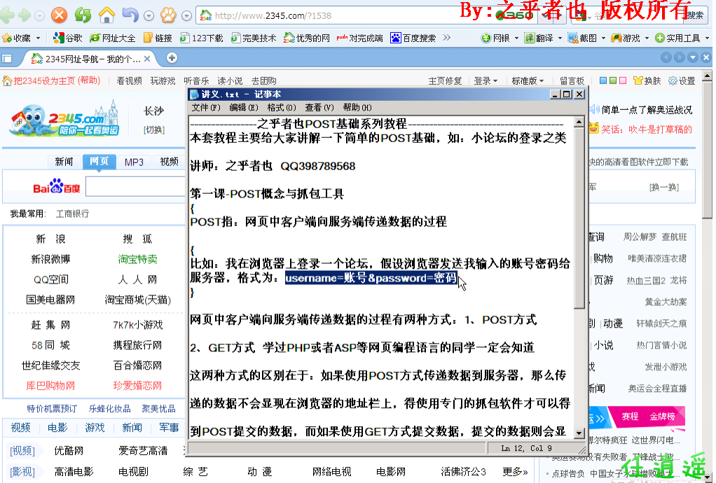Open the 截图 screenshot tool
Image resolution: width=716 pixels, height=483 pixels.
[x=586, y=38]
